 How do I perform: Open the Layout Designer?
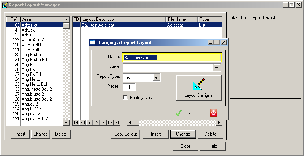point(199,88)
